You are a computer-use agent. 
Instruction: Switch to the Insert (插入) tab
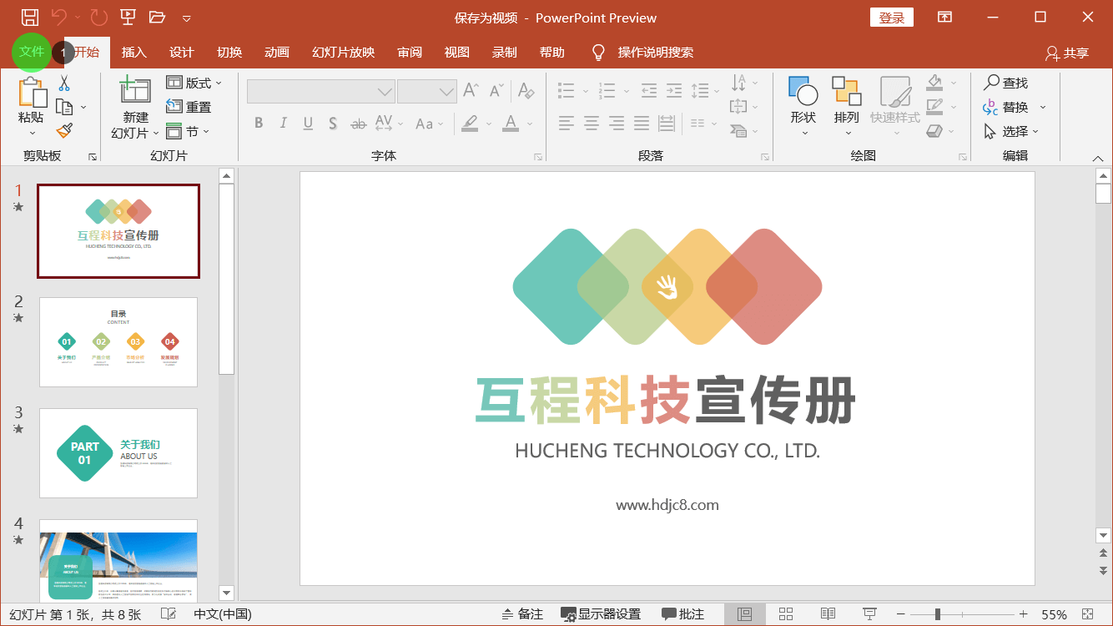[133, 53]
